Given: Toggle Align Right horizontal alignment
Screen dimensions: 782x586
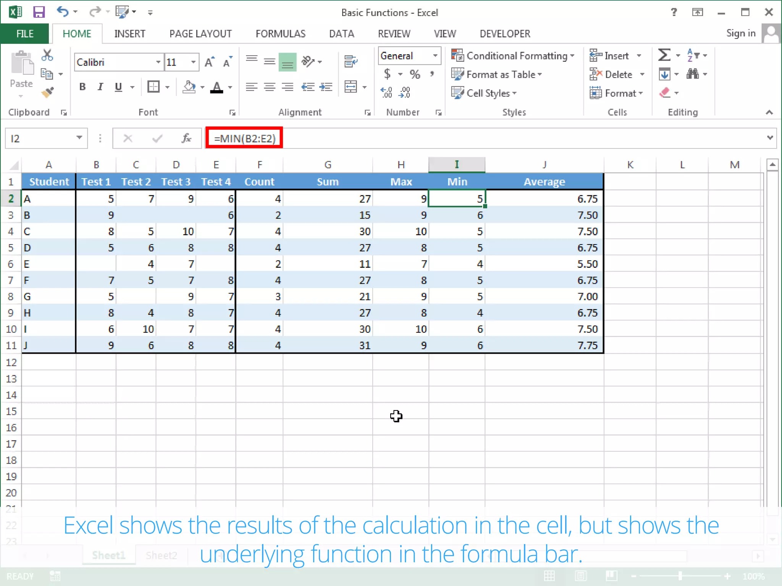Looking at the screenshot, I should point(288,87).
